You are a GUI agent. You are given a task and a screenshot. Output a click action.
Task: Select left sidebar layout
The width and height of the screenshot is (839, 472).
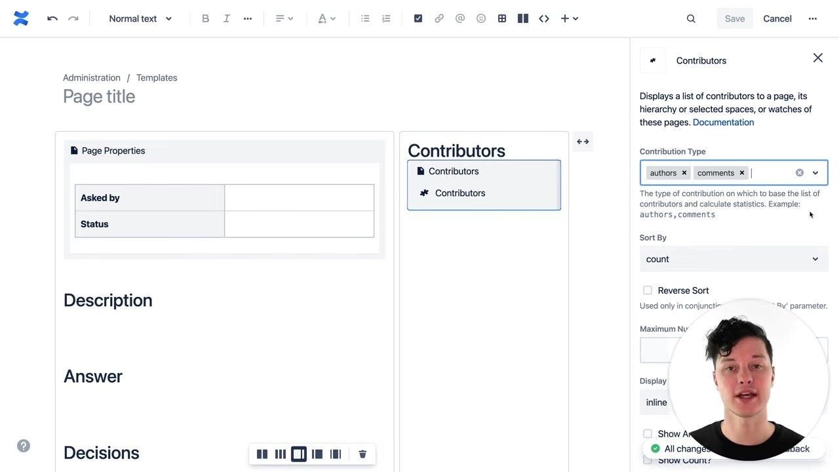point(317,454)
